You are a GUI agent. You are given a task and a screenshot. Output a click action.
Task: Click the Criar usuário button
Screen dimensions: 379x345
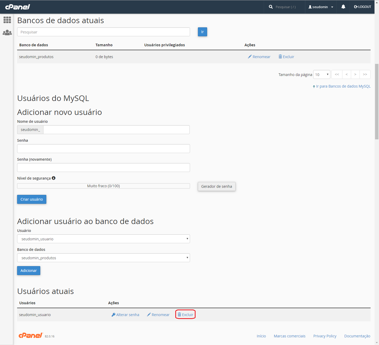32,199
